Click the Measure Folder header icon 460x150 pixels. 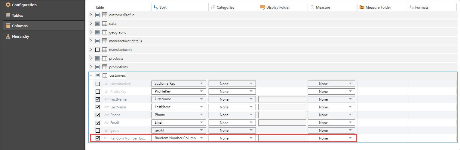[x=362, y=7]
